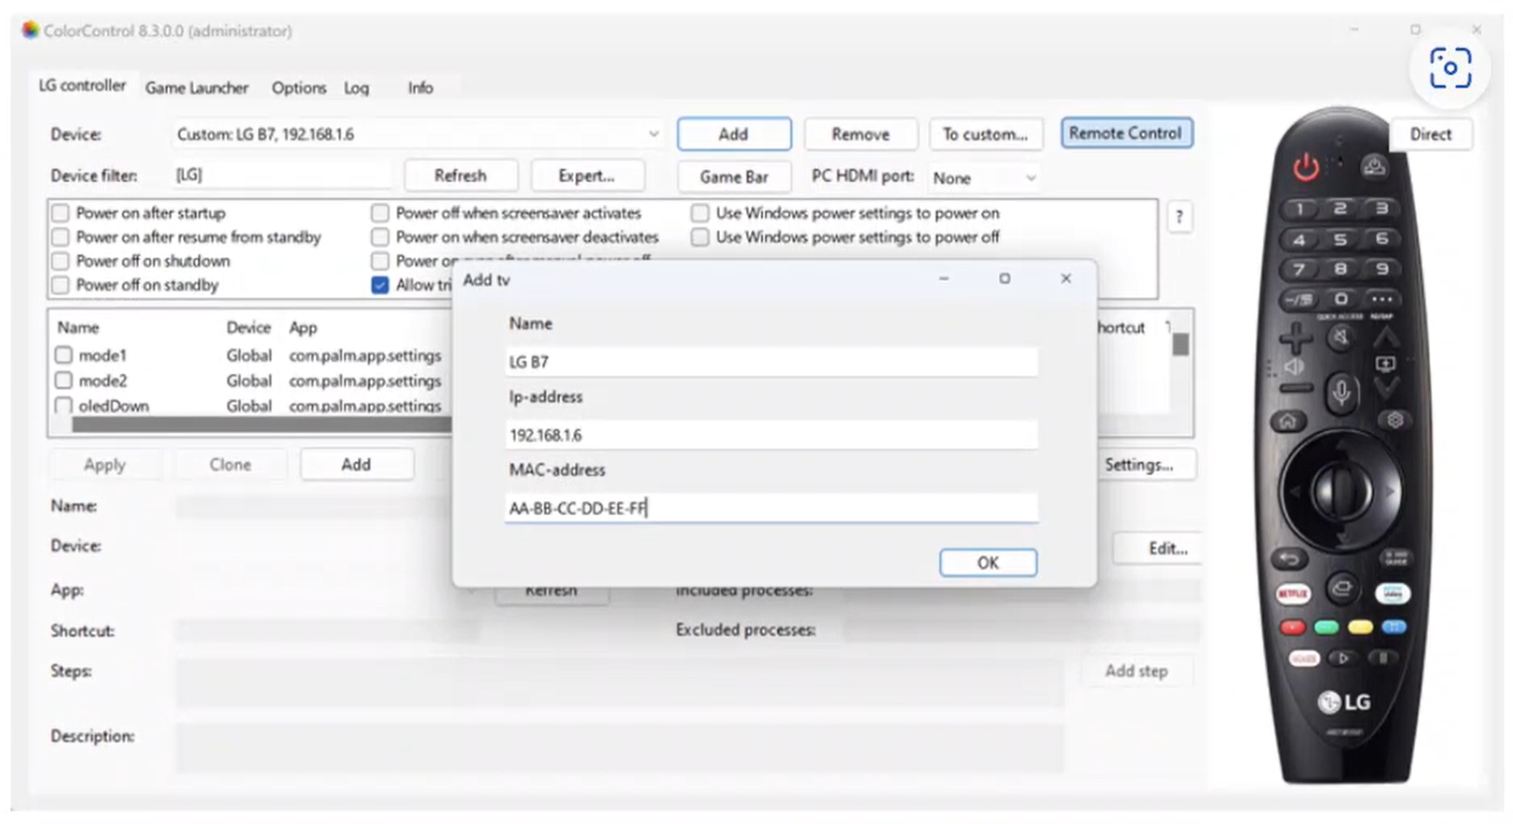The height and width of the screenshot is (824, 1513).
Task: Enable Power off when screensaver activates
Action: tap(379, 213)
